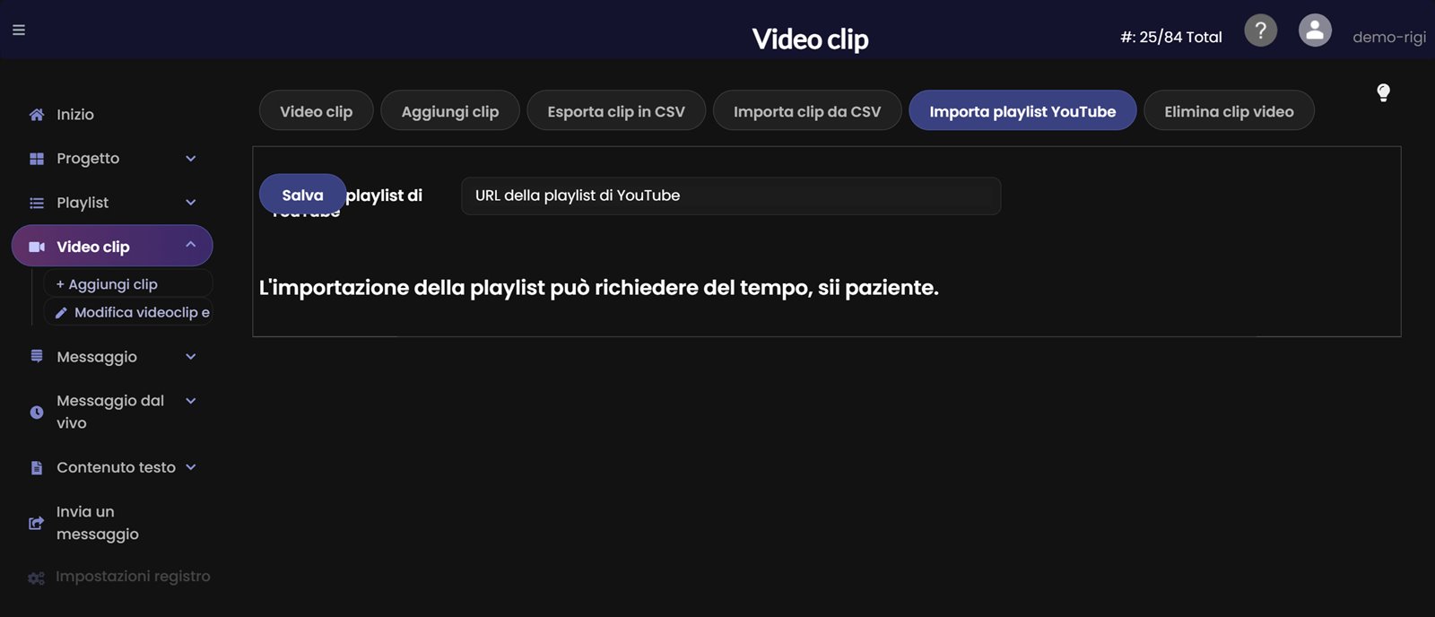Click the playlist di field label

[384, 196]
